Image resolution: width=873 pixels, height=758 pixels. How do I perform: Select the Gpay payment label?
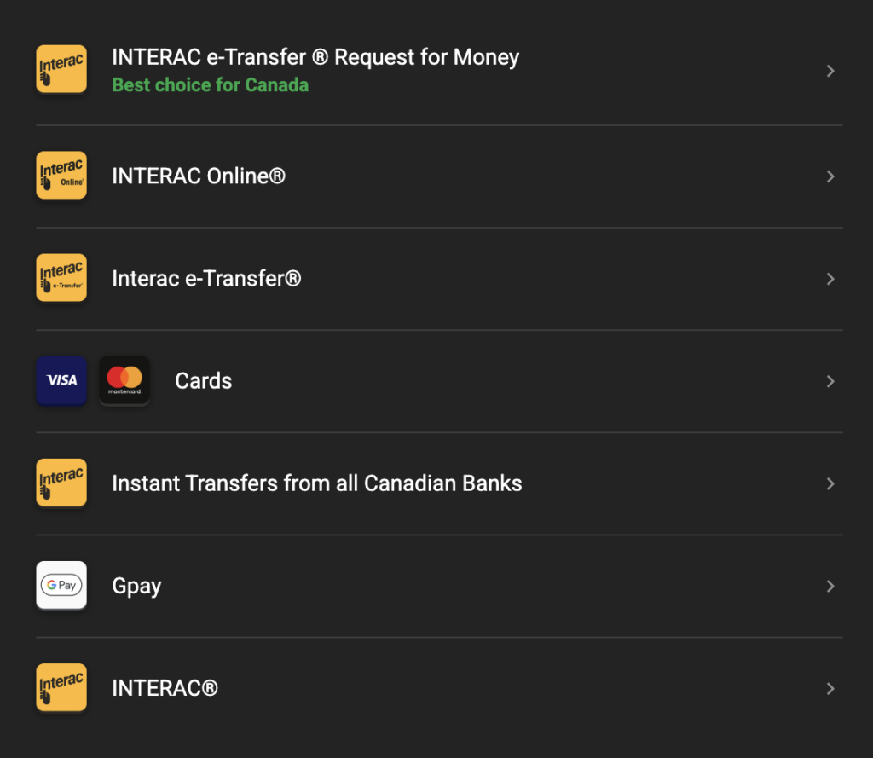(136, 586)
